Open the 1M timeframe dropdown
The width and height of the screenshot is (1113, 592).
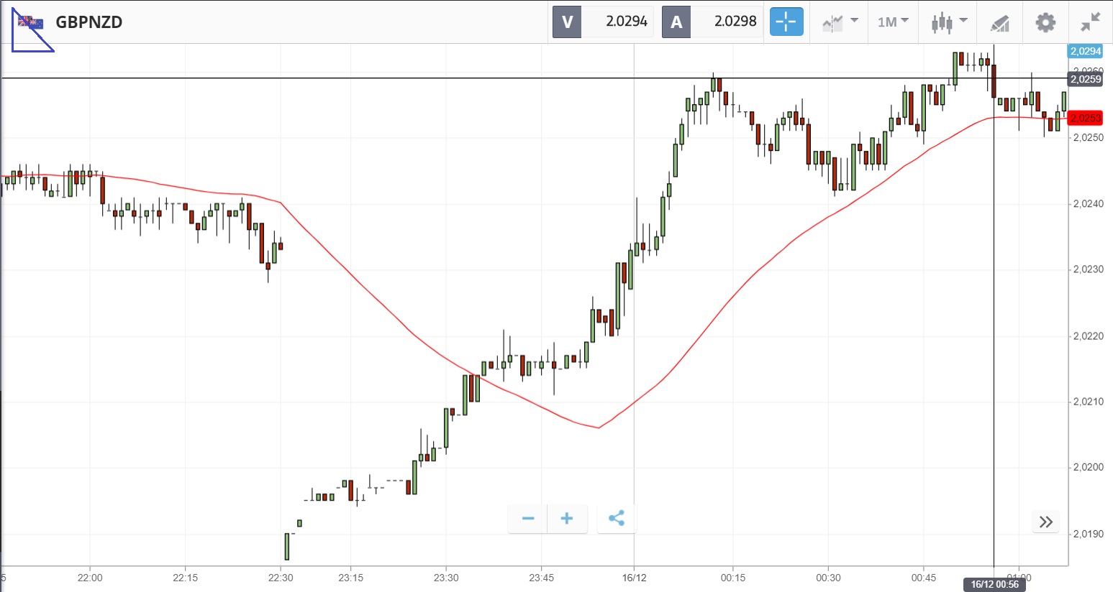coord(893,22)
